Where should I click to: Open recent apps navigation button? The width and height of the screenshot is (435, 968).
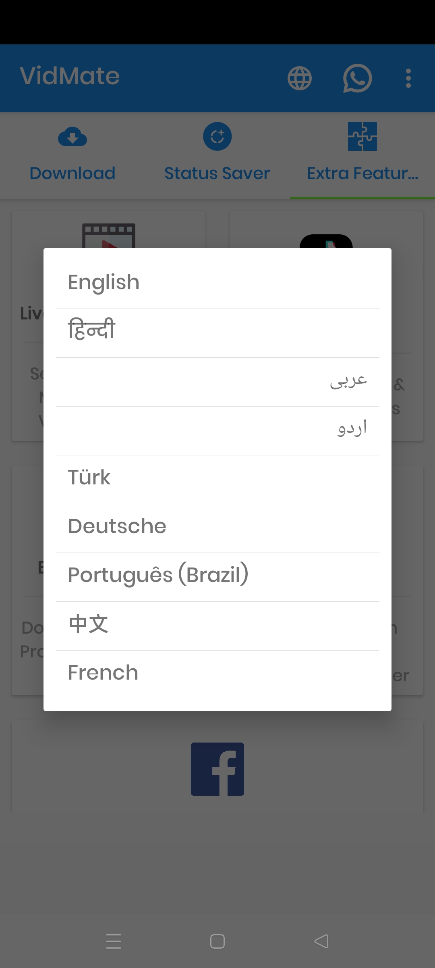pos(114,941)
